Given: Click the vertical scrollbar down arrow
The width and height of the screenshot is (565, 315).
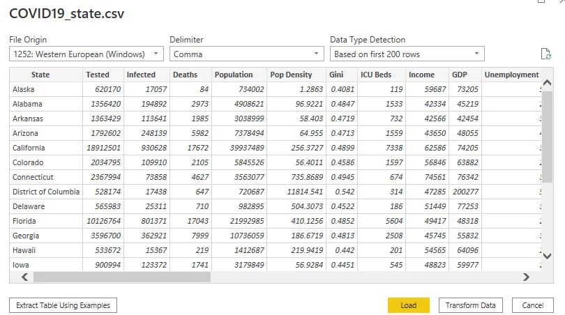Looking at the screenshot, I should (x=547, y=256).
